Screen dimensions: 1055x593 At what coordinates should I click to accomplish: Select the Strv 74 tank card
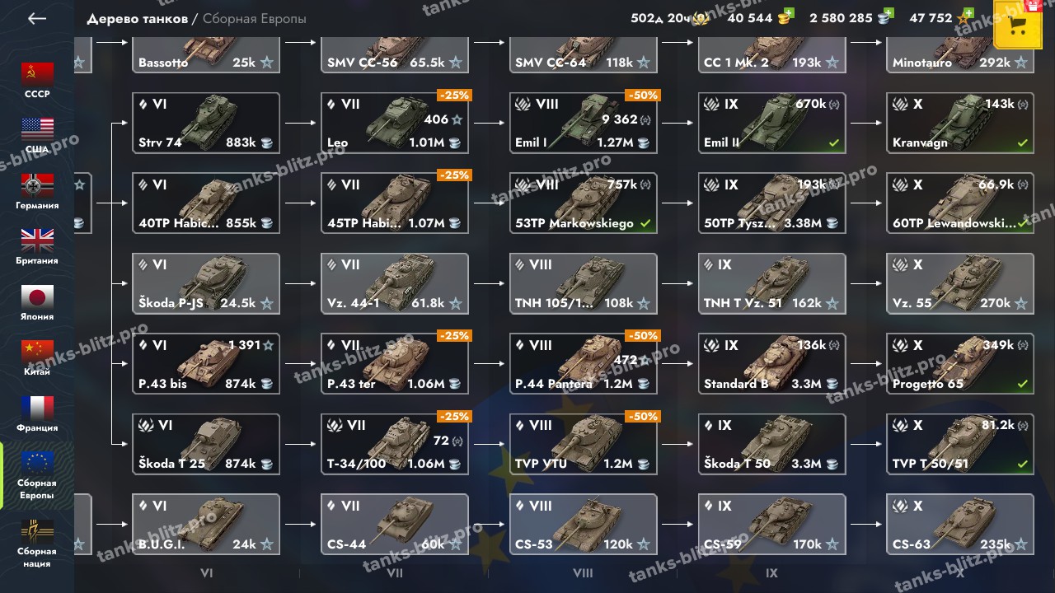click(206, 123)
